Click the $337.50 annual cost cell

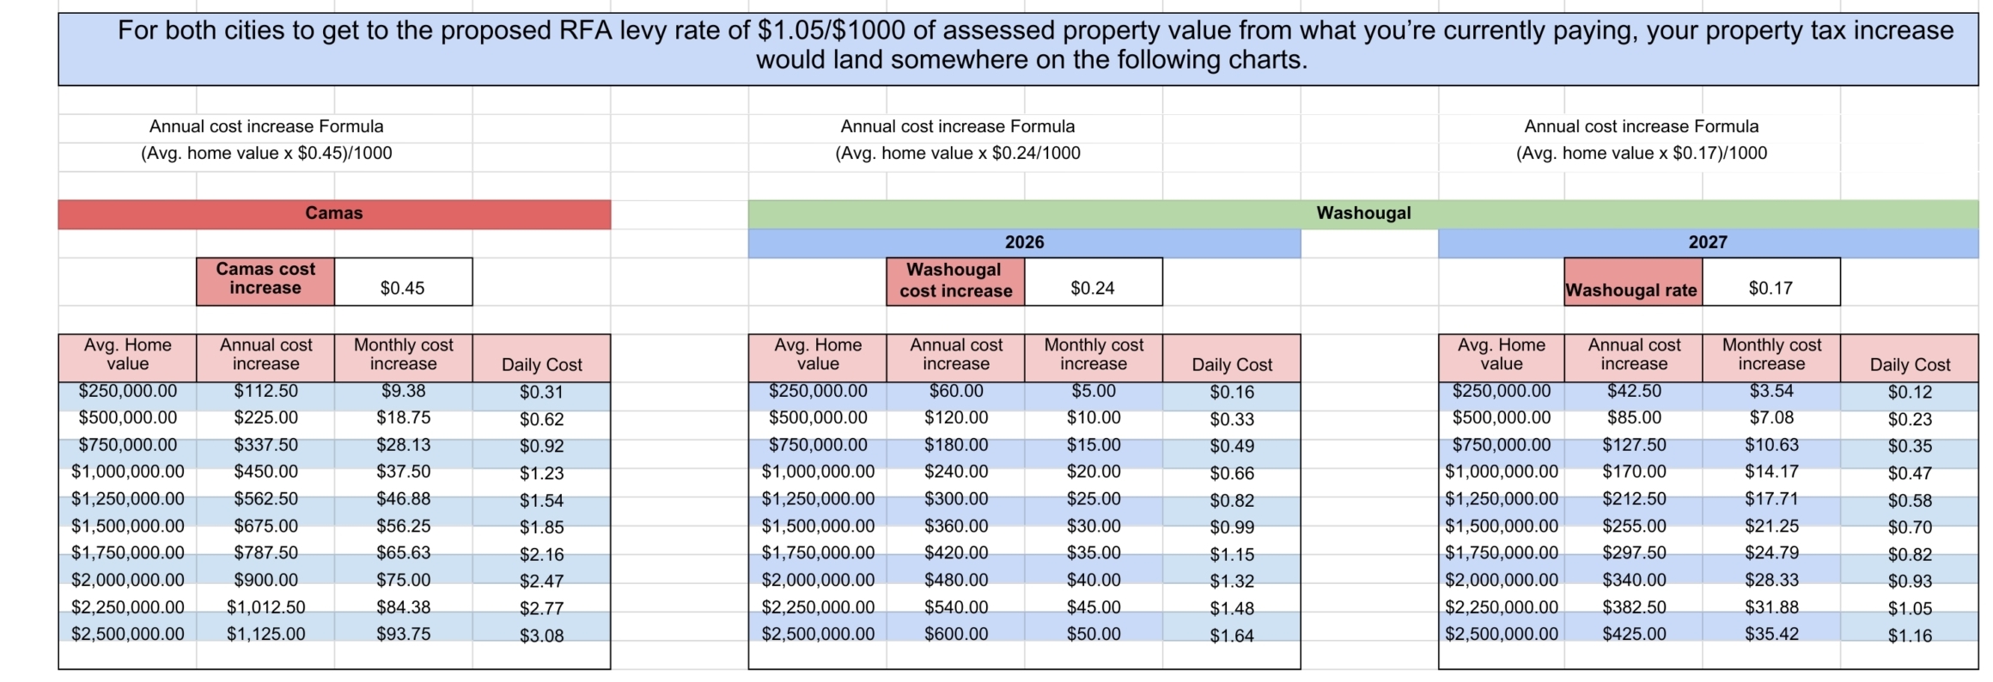pos(266,446)
